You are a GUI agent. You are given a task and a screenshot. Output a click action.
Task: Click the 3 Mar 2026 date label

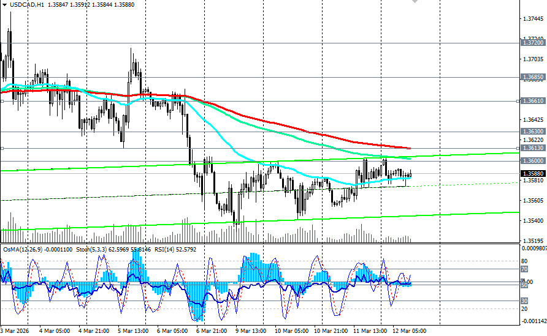pos(15,330)
